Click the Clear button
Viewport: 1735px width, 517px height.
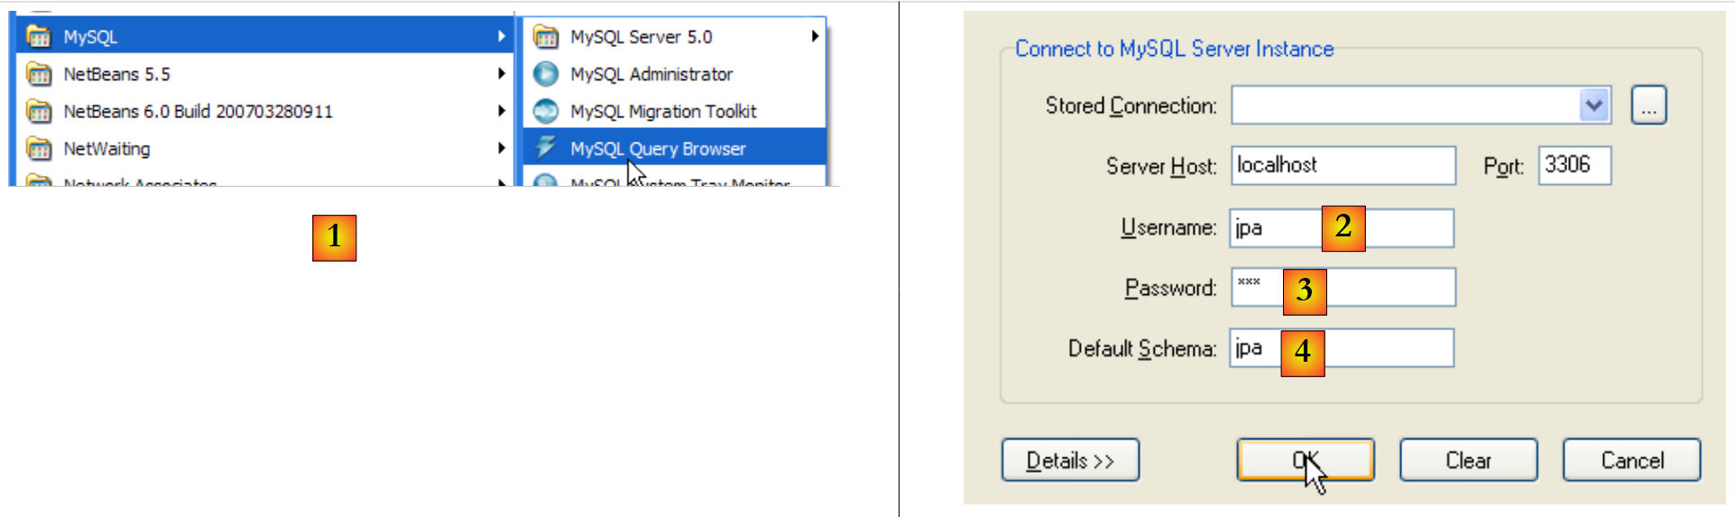pyautogui.click(x=1468, y=460)
